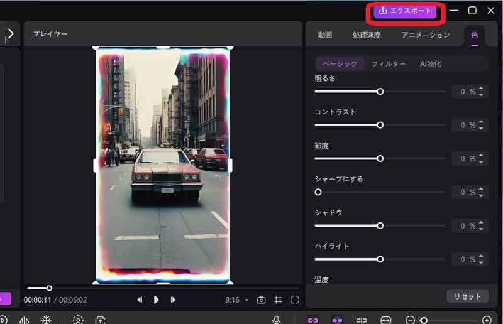Click the シャープにする slider handle

tap(318, 192)
